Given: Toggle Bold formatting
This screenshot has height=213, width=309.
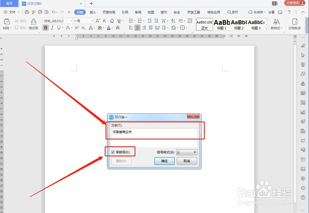Looking at the screenshot, I should (x=46, y=28).
